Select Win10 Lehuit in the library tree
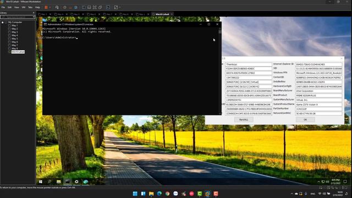This screenshot has width=352, height=198. (x=18, y=52)
